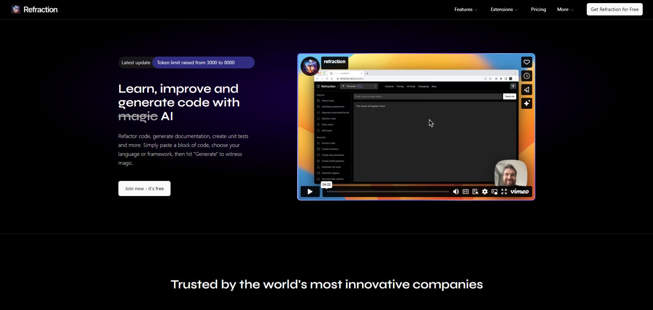
Task: Click Join now - it's free button
Action: tap(144, 189)
